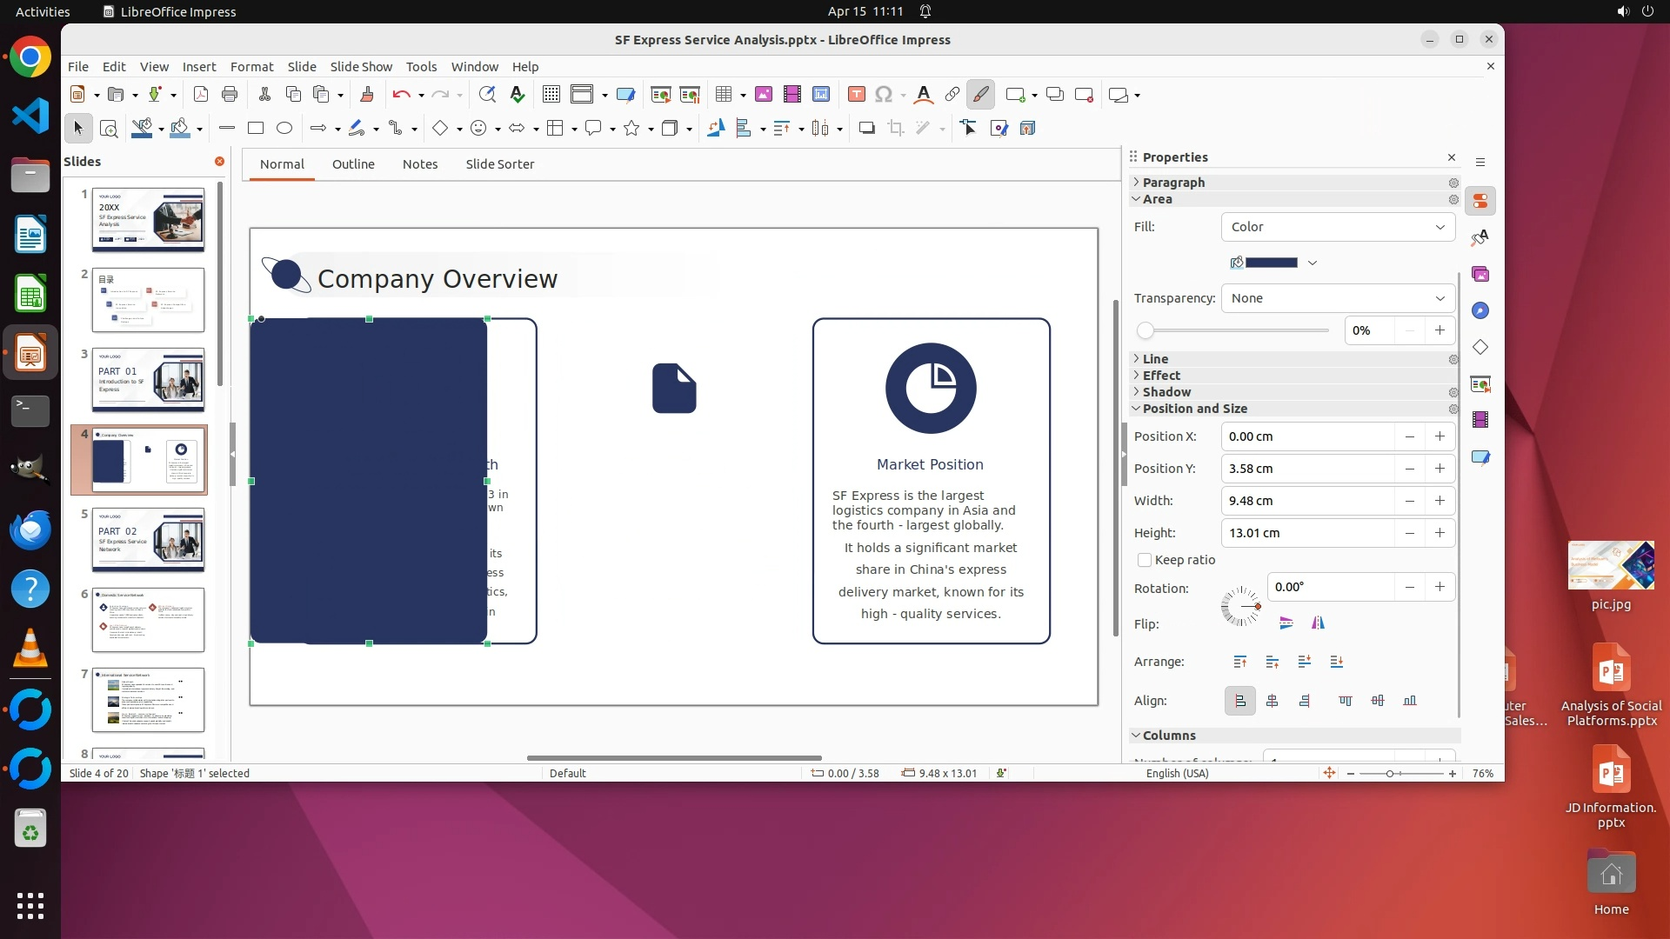The width and height of the screenshot is (1670, 939).
Task: Switch to the Slide Sorter tab
Action: click(499, 164)
